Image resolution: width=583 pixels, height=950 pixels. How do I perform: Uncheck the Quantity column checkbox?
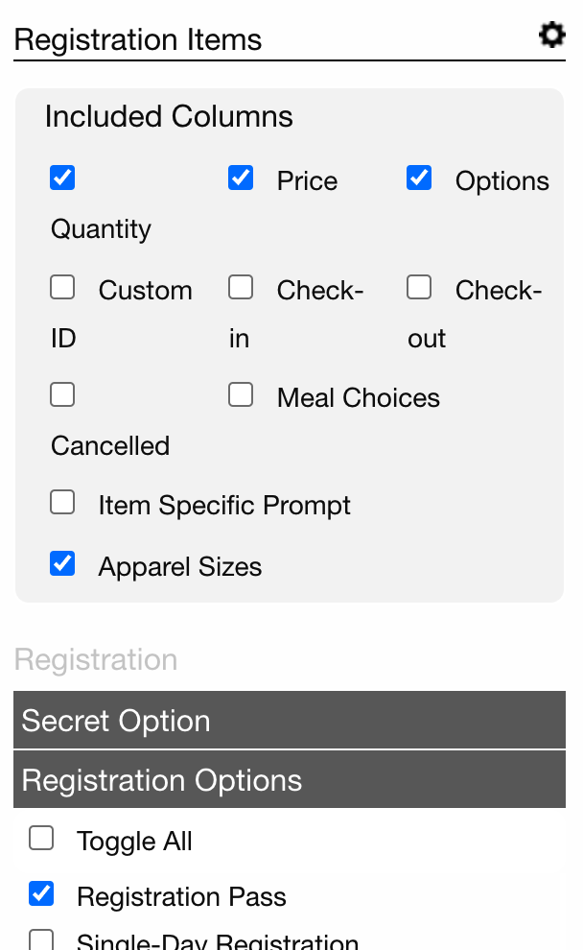click(62, 178)
